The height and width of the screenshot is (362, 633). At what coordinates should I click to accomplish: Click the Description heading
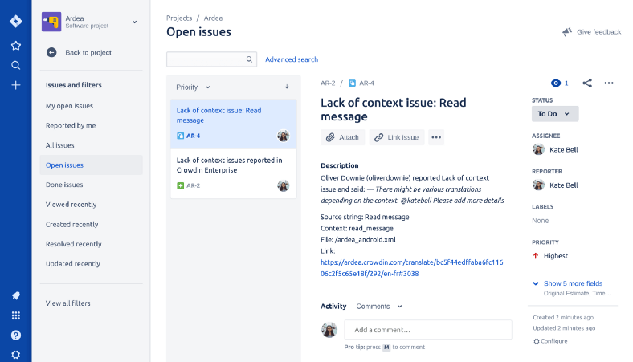tap(340, 165)
